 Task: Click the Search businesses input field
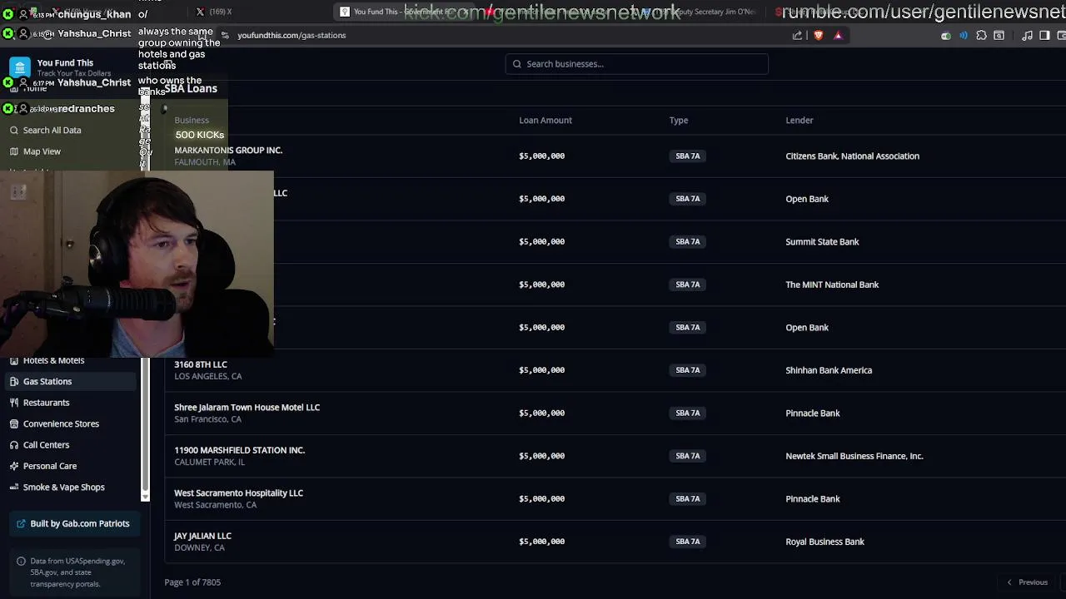(637, 64)
